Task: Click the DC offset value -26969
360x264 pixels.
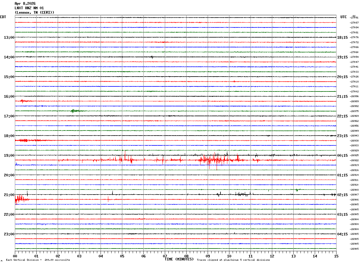Action: 354,116
